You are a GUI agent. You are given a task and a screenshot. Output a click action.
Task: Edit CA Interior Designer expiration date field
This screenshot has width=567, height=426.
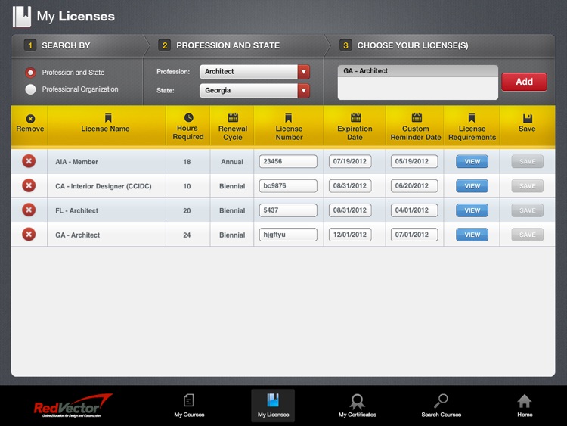(350, 185)
